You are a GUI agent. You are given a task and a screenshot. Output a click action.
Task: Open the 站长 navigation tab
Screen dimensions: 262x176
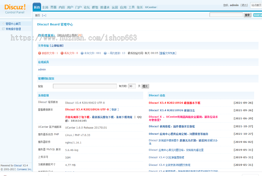pyautogui.click(x=140, y=7)
